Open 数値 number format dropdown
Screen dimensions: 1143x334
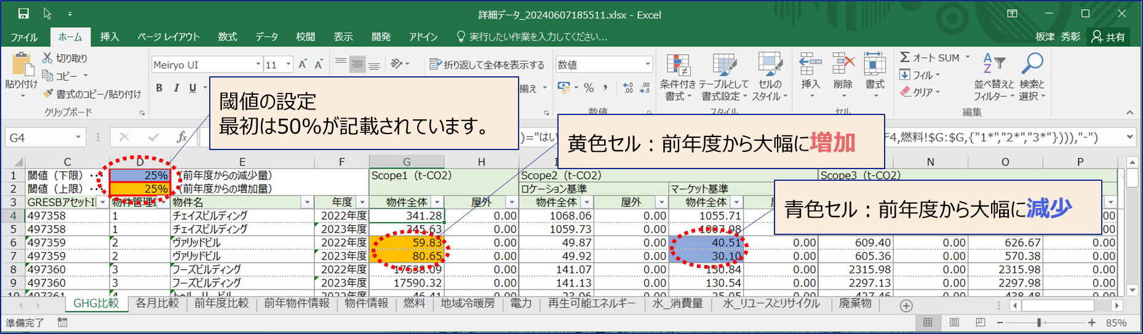point(647,65)
